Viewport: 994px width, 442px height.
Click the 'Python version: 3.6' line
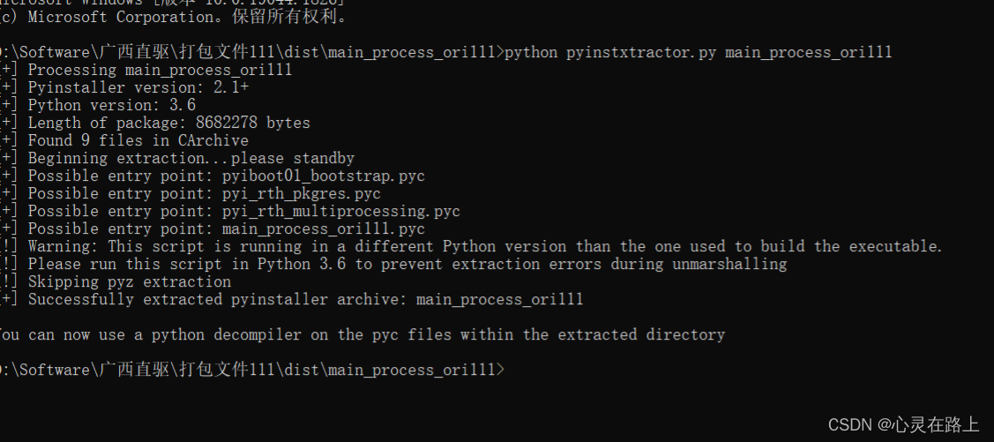click(111, 105)
